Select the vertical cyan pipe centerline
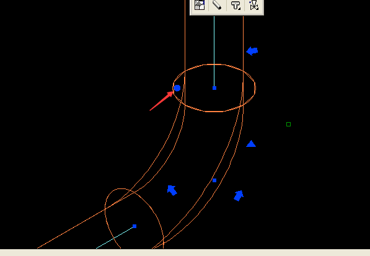 point(214,52)
